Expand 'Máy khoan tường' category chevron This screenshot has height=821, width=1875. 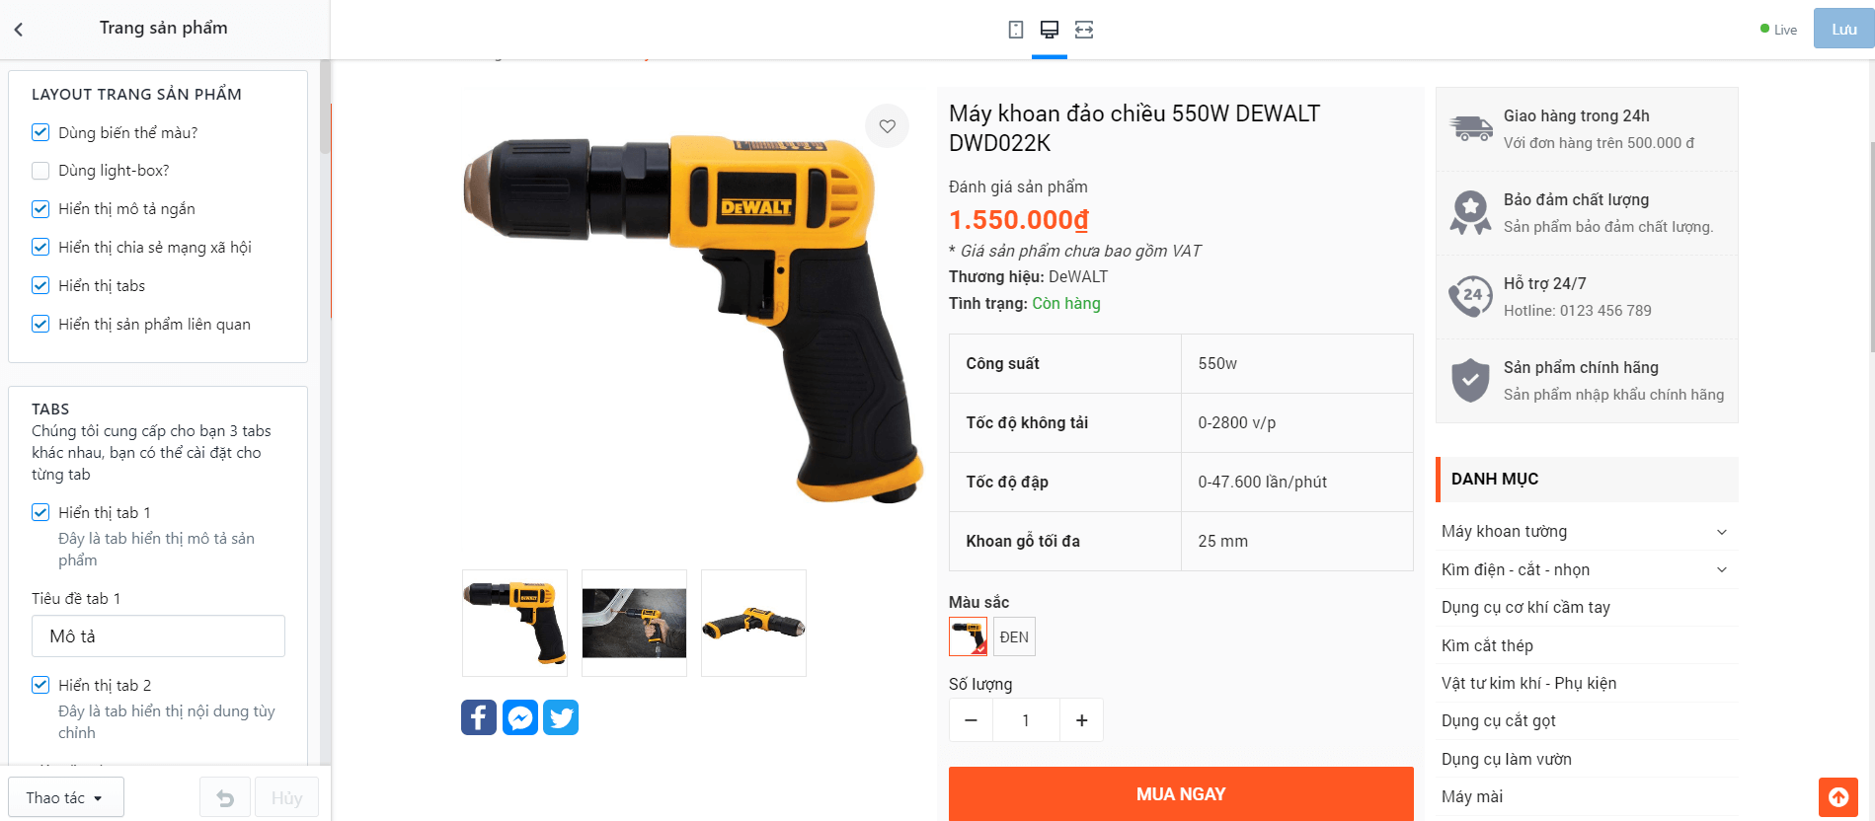click(1722, 532)
